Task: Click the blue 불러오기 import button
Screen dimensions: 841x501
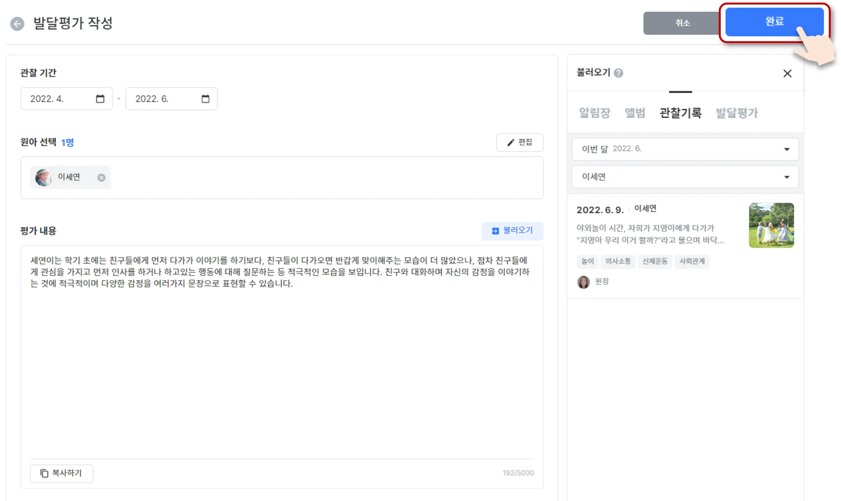Action: click(x=512, y=231)
